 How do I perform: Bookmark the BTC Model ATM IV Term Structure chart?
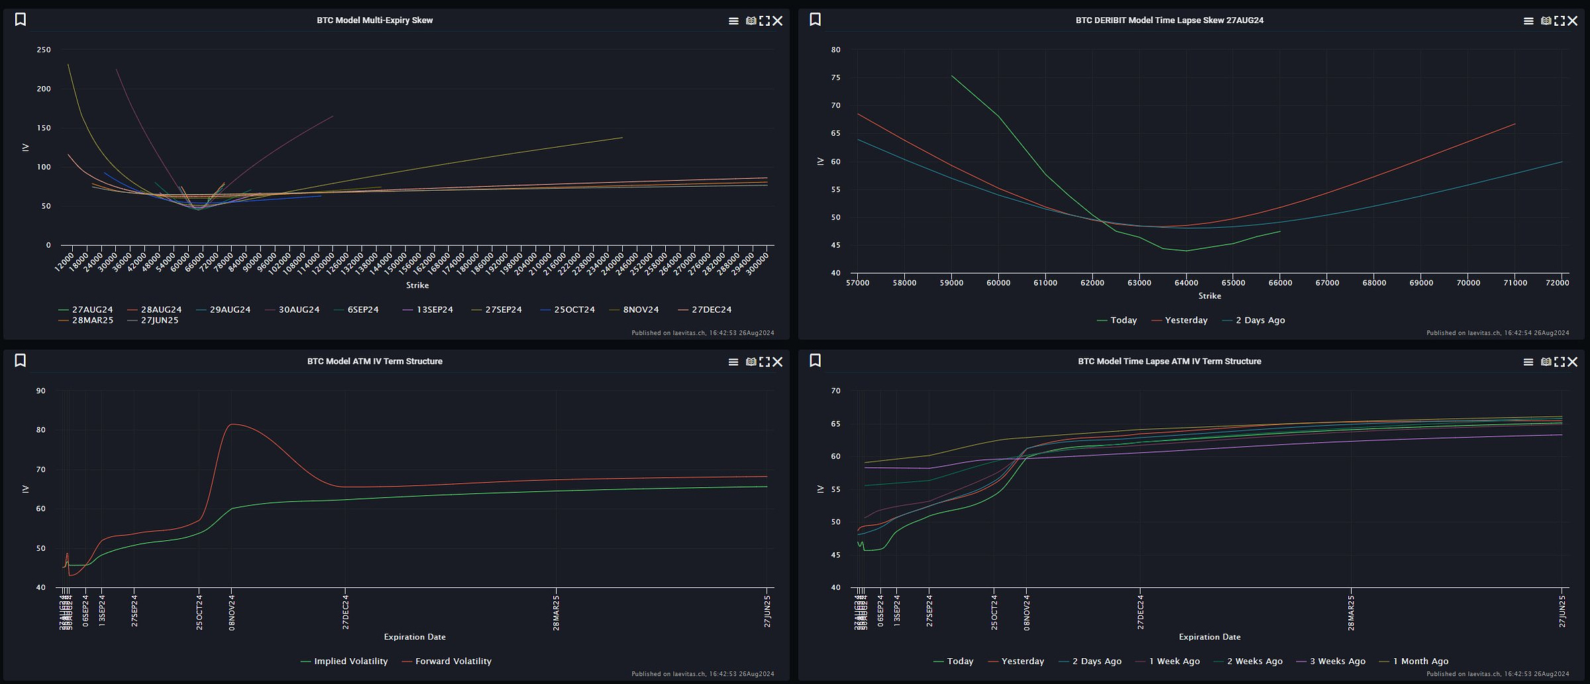[x=21, y=361]
